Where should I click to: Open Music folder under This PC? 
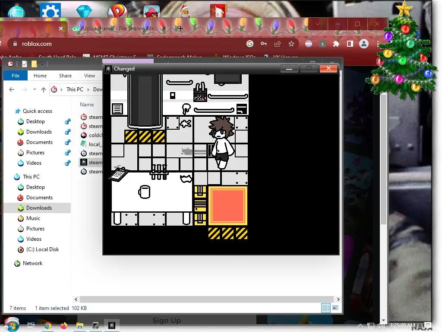33,218
